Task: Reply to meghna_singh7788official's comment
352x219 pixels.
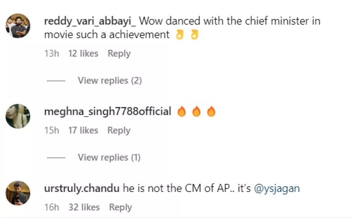Action: click(119, 130)
